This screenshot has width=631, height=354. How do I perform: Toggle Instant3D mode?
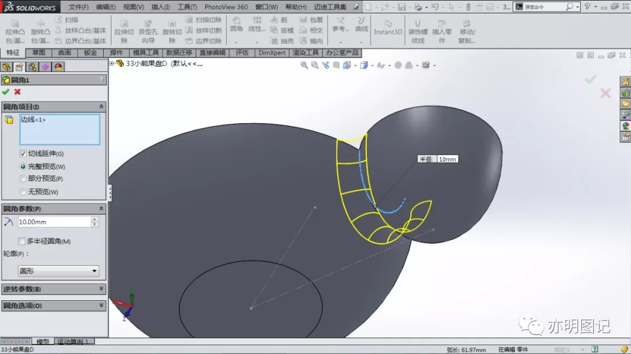[x=388, y=28]
